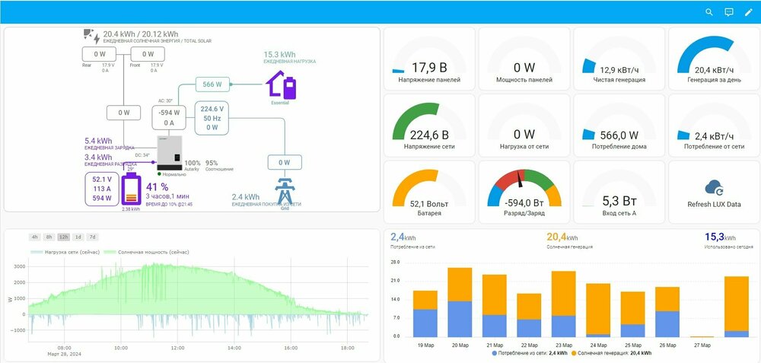This screenshot has height=363, width=761.
Task: Open the Батарея 52,1 Вольт gauge
Action: tap(429, 193)
